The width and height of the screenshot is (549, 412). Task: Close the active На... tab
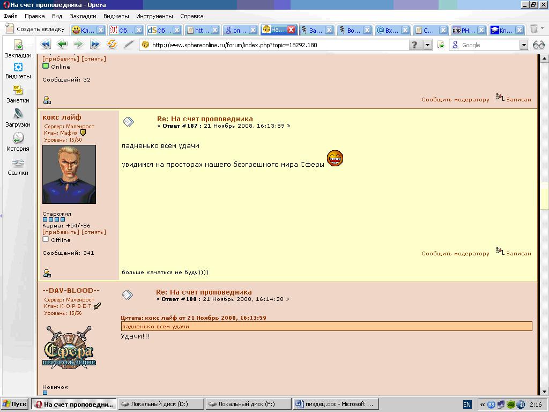[291, 30]
